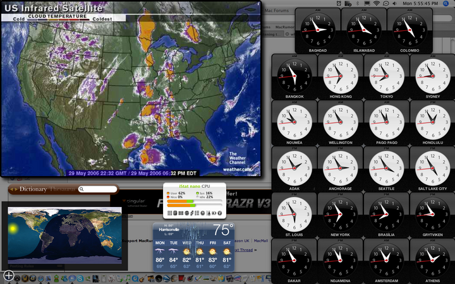Click the Islamabad clock widget
This screenshot has height=284, width=455.
[364, 31]
